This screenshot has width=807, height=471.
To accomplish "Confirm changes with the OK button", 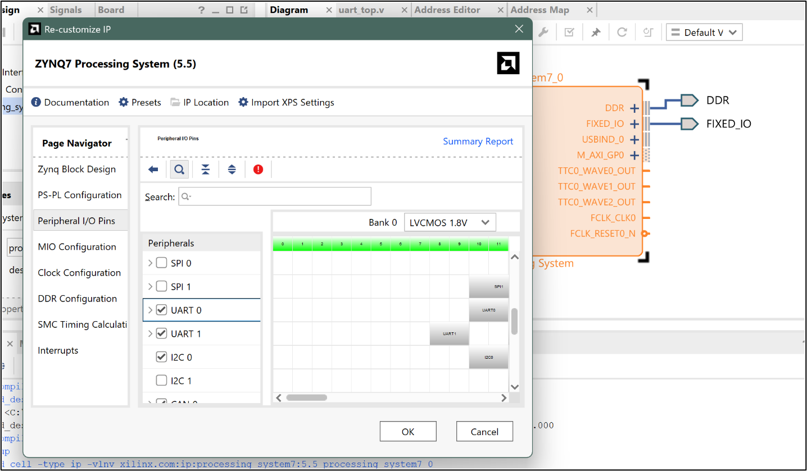I will [x=408, y=431].
